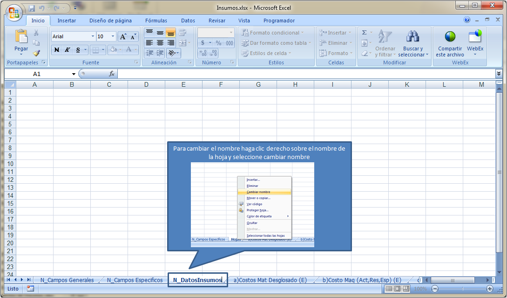The height and width of the screenshot is (298, 507).
Task: Cut selection with the scissors icon
Action: [36, 33]
